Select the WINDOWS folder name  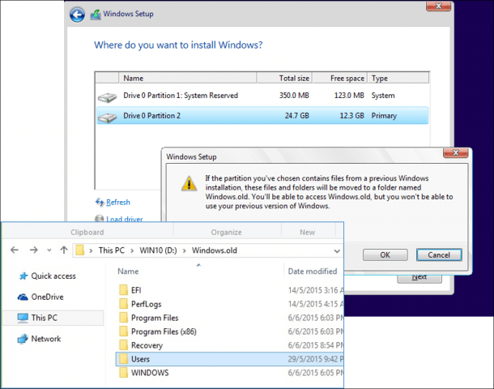150,373
